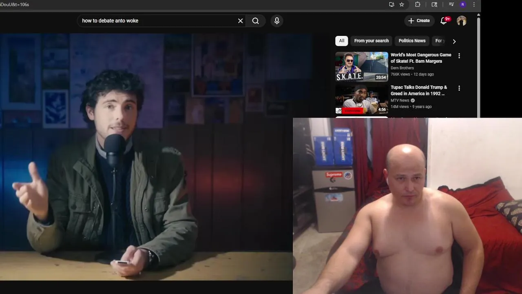Screen dimensions: 522x294
Task: Click the scrollbar up arrow
Action: click(479, 15)
